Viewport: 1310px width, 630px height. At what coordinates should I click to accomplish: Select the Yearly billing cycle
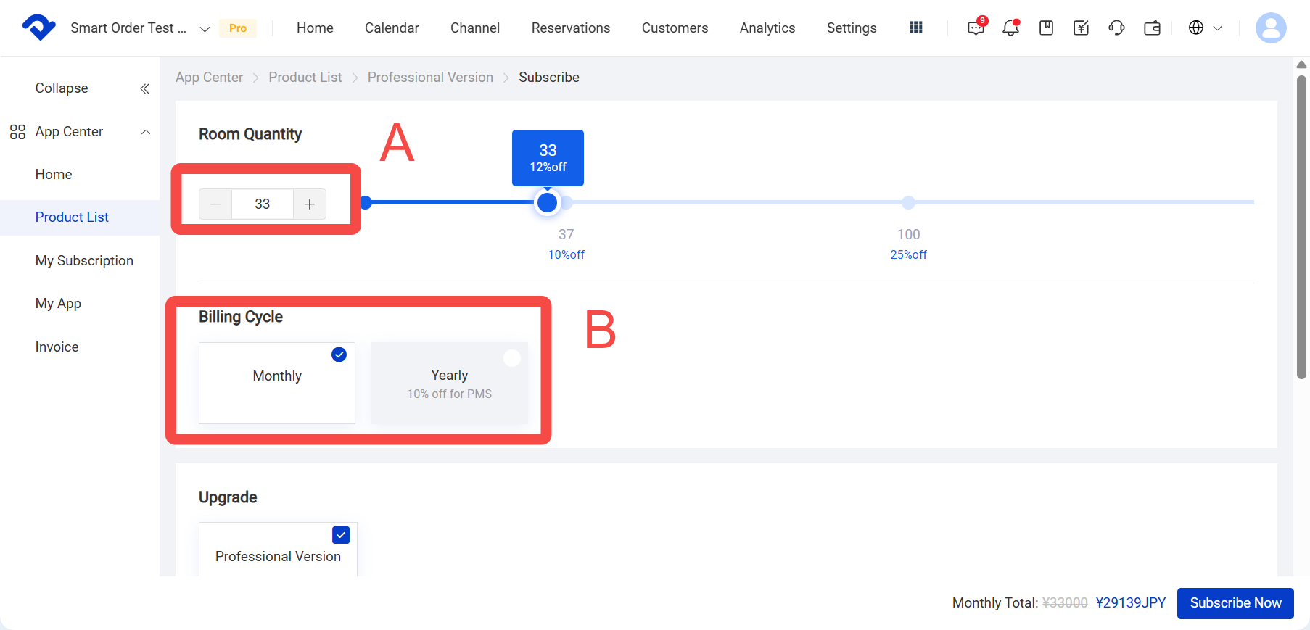450,383
